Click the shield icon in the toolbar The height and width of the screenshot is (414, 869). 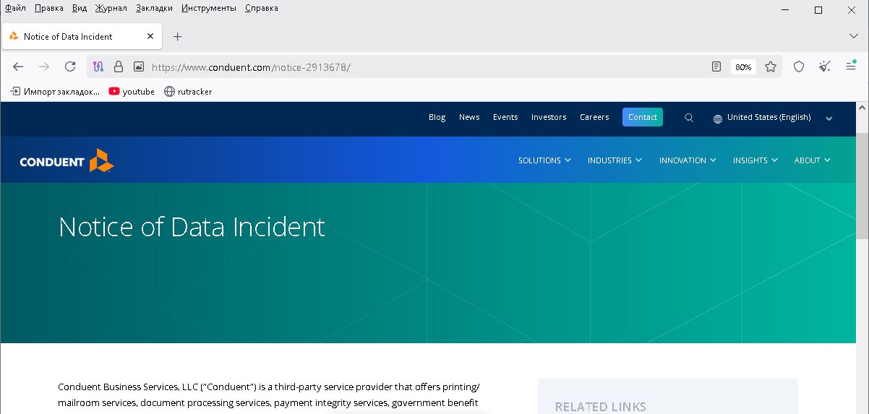(799, 66)
